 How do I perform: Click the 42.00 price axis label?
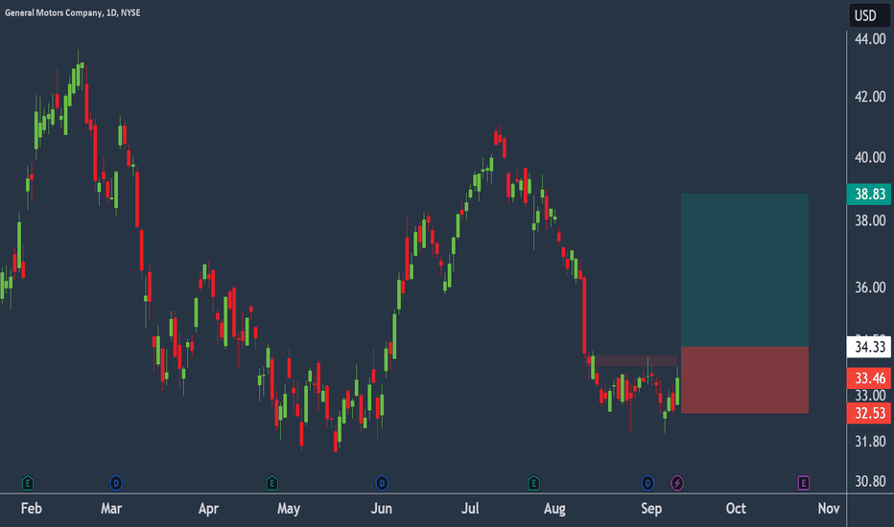(x=870, y=97)
